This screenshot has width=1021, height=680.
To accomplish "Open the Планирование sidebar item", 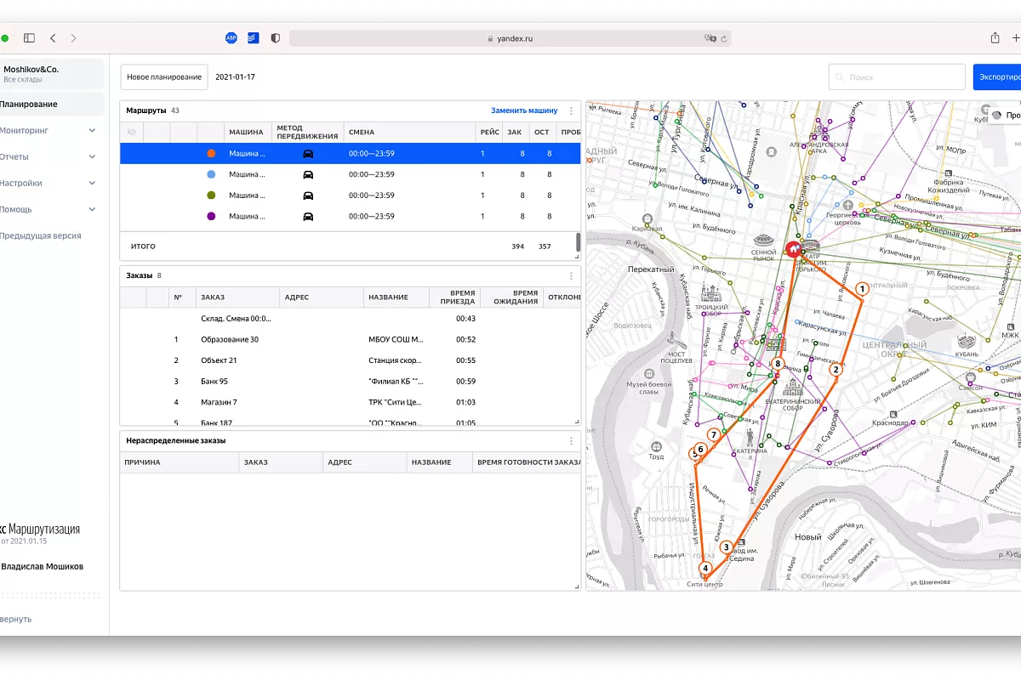I will coord(30,105).
